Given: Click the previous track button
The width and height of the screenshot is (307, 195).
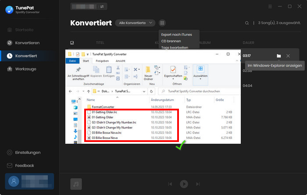Looking at the screenshot, I should [170, 184].
